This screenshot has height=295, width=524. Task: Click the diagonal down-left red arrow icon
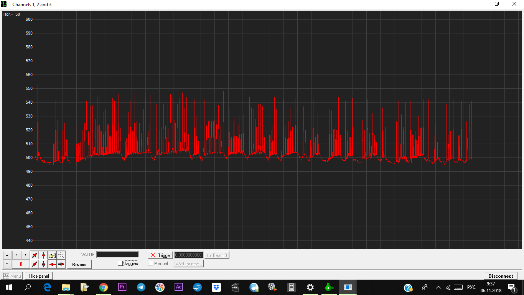coord(35,264)
